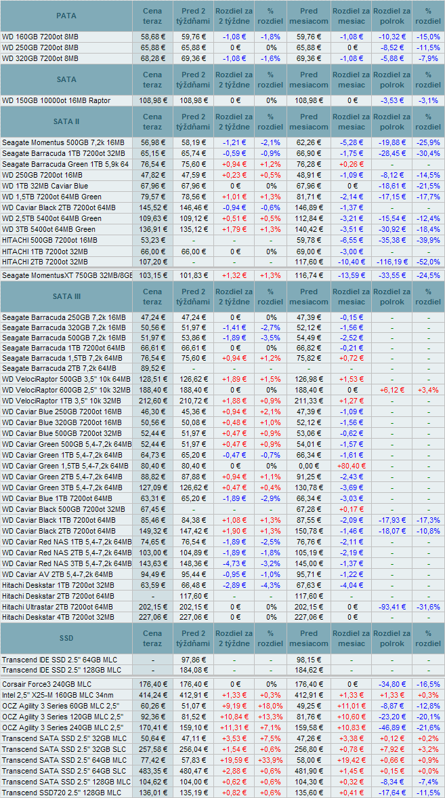Select HITACHI 500GB 7200ot 16MB row name
Viewport: 445px width, 798px height.
coord(49,240)
